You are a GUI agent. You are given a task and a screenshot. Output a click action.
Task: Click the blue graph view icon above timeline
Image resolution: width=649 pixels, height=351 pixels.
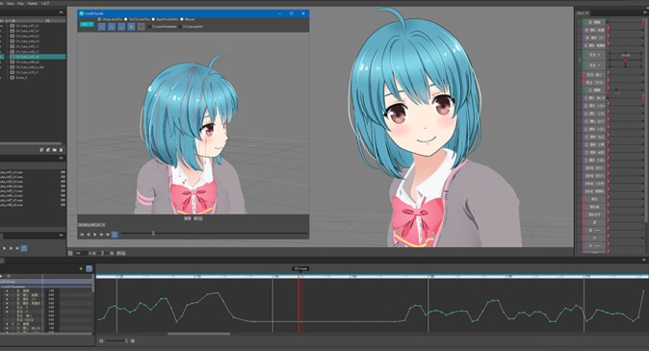pos(89,268)
